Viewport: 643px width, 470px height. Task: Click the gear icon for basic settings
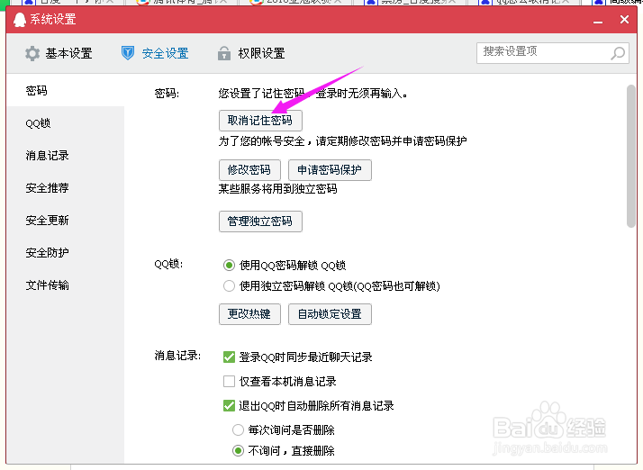coord(32,53)
